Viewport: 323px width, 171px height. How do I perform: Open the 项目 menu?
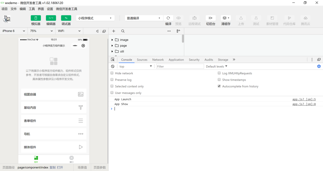click(5, 9)
